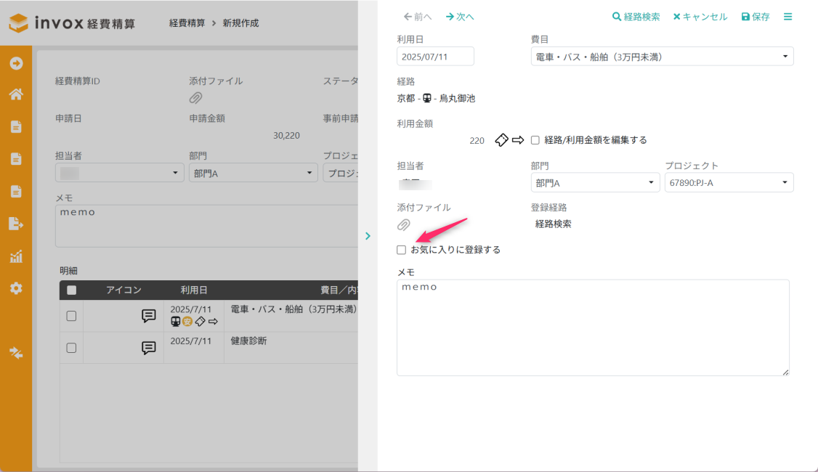Open the gear settings icon in sidebar

click(x=16, y=288)
